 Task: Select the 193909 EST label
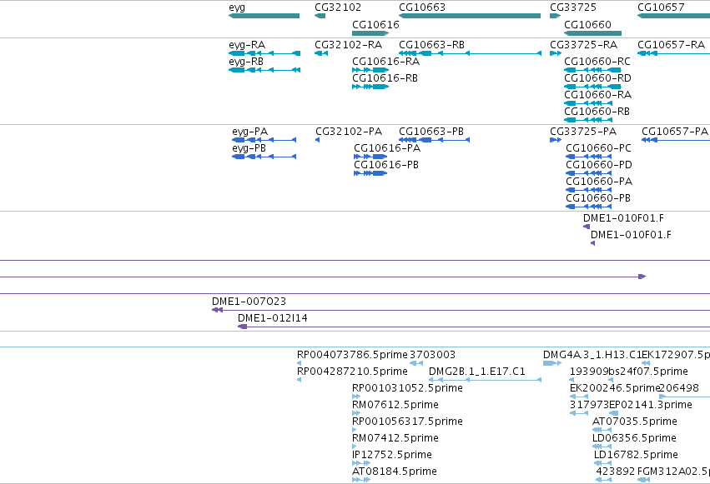pos(589,372)
